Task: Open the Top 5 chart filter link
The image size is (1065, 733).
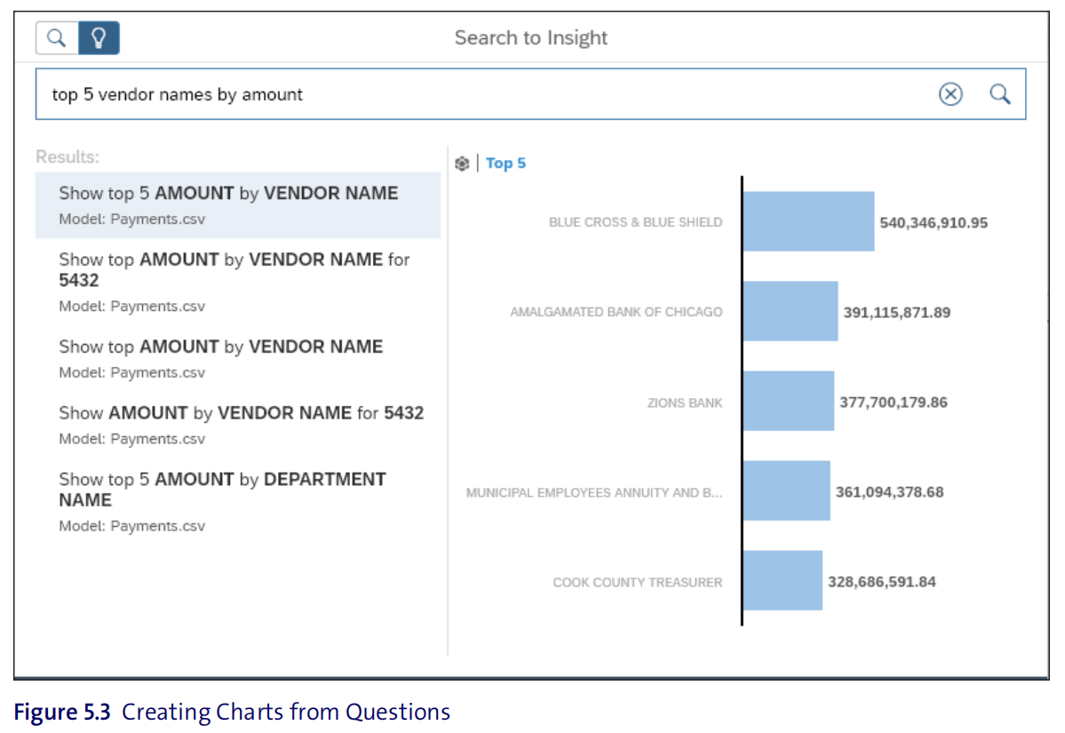Action: coord(505,163)
